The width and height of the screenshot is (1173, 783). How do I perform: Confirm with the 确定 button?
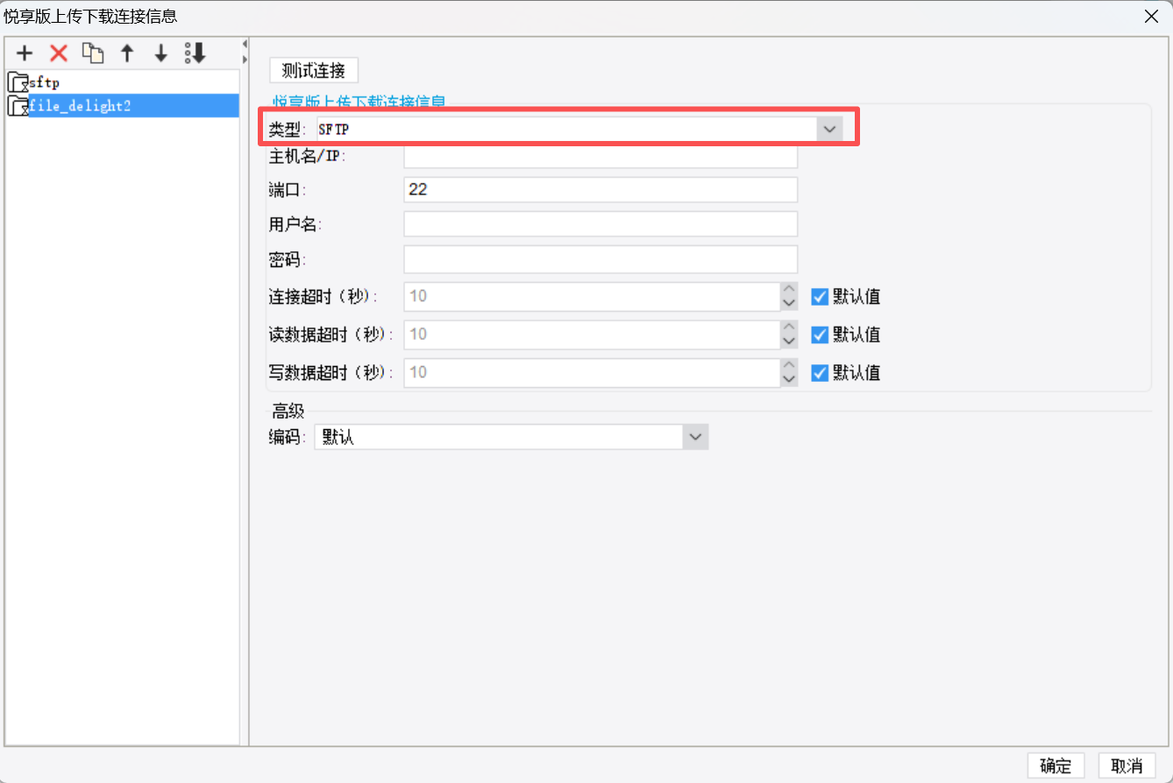coord(1056,765)
